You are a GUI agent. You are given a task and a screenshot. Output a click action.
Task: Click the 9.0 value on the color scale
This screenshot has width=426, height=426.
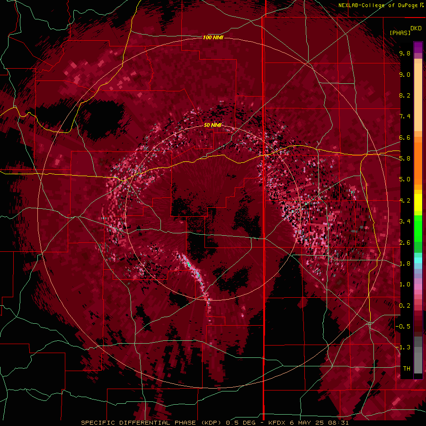point(405,74)
